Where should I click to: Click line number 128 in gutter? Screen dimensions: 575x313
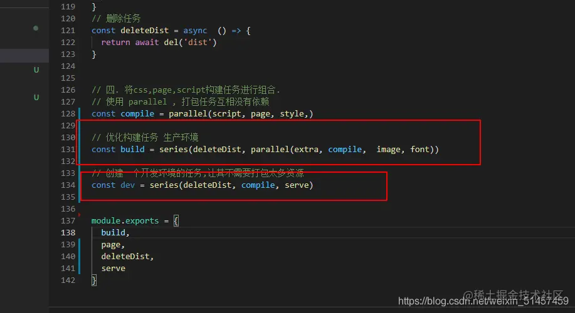[x=68, y=113]
